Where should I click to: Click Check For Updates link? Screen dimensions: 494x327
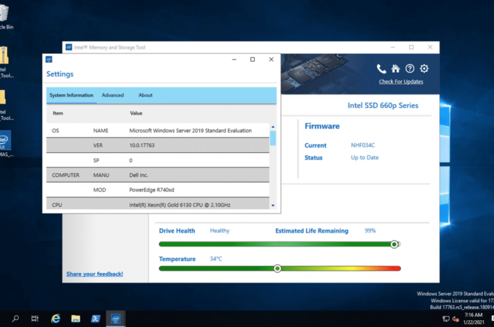click(401, 82)
